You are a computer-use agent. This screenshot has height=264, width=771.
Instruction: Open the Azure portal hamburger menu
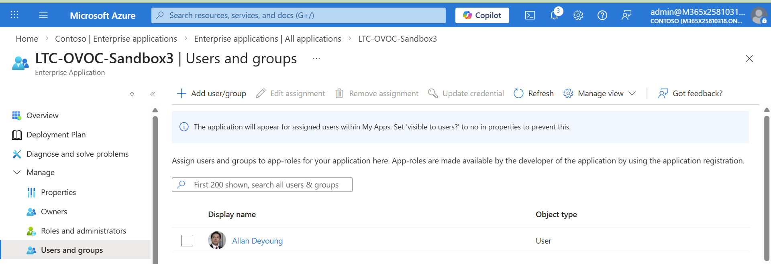pyautogui.click(x=43, y=15)
